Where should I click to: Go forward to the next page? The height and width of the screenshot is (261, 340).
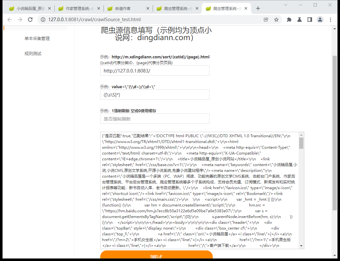coord(20,20)
